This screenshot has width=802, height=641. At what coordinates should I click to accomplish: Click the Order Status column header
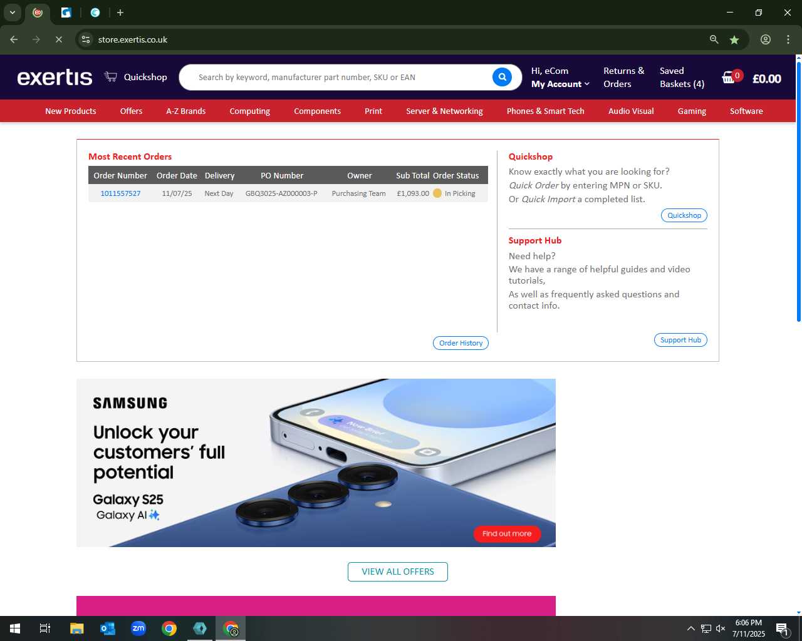(456, 176)
